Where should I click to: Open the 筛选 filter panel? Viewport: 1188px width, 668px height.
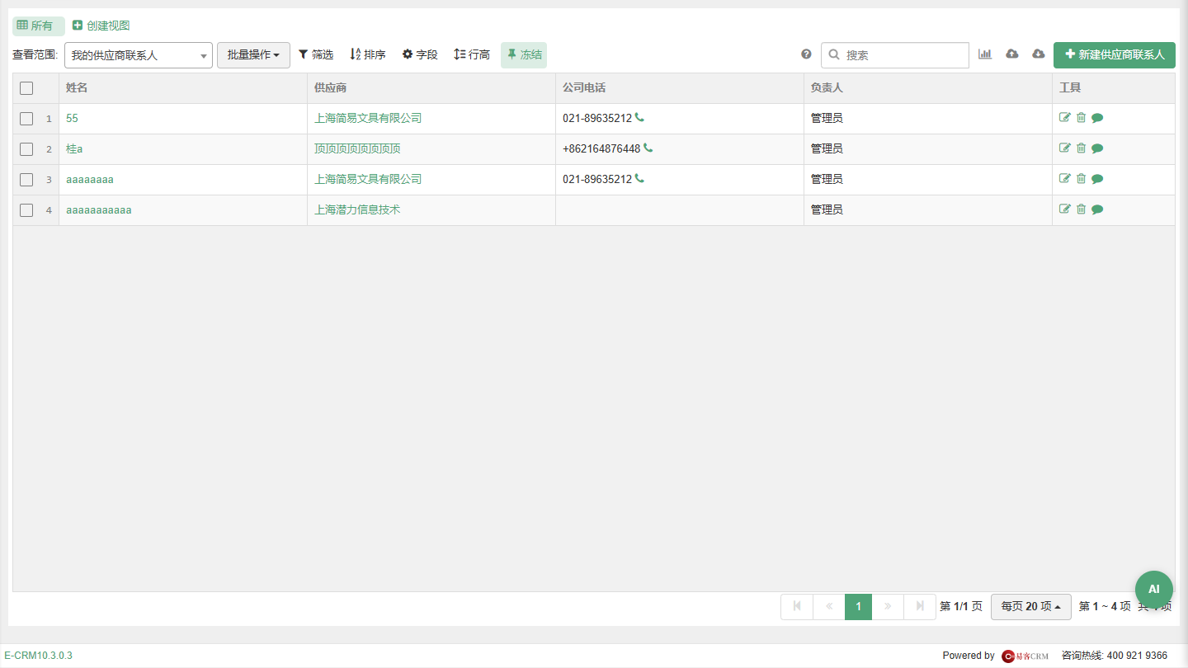[315, 54]
